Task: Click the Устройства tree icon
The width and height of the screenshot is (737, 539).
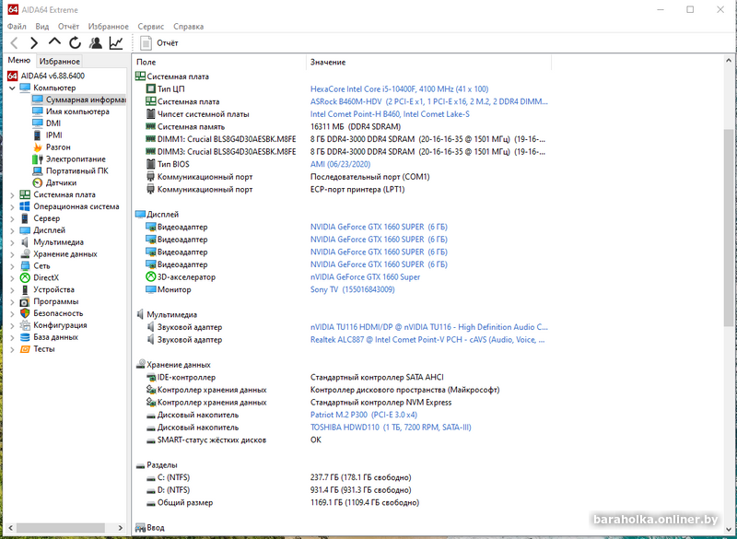Action: click(x=25, y=289)
